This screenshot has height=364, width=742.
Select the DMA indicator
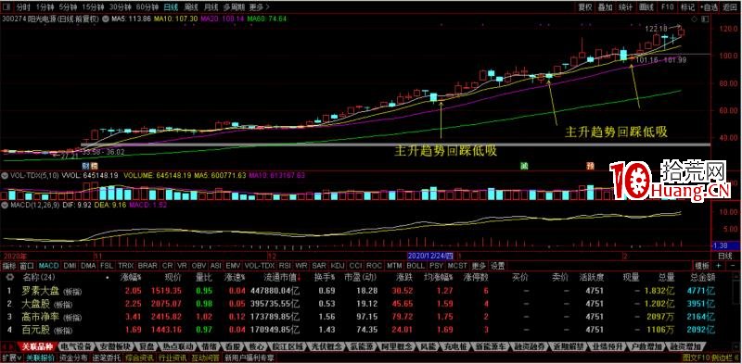coord(88,266)
